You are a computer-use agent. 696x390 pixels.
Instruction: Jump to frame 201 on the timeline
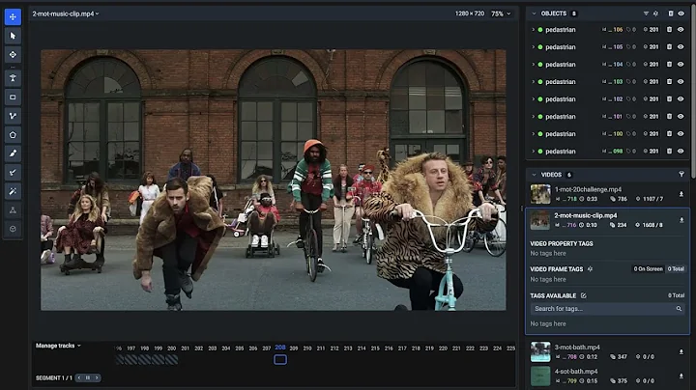pyautogui.click(x=185, y=348)
